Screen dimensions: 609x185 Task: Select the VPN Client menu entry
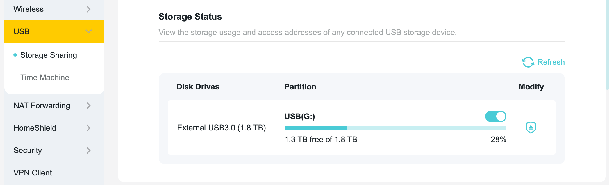pos(33,173)
